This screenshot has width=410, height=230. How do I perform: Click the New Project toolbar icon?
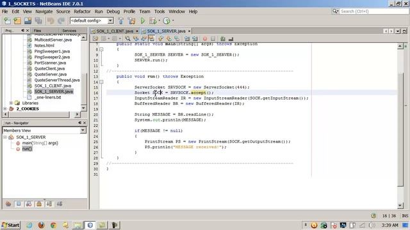coord(17,21)
